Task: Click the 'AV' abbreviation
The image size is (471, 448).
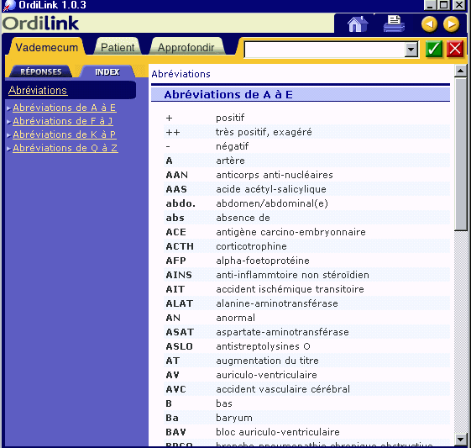Action: pyautogui.click(x=173, y=375)
